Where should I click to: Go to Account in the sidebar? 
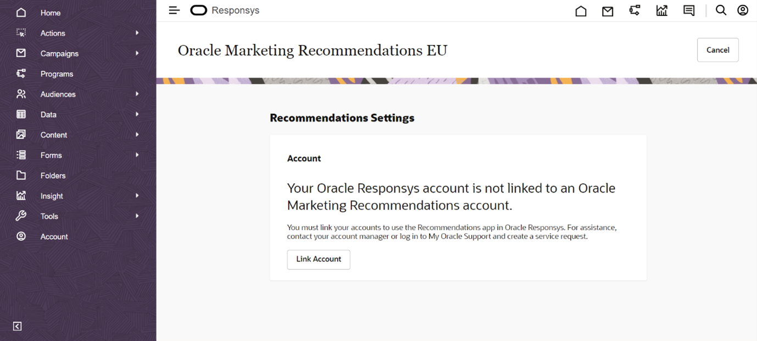click(54, 237)
